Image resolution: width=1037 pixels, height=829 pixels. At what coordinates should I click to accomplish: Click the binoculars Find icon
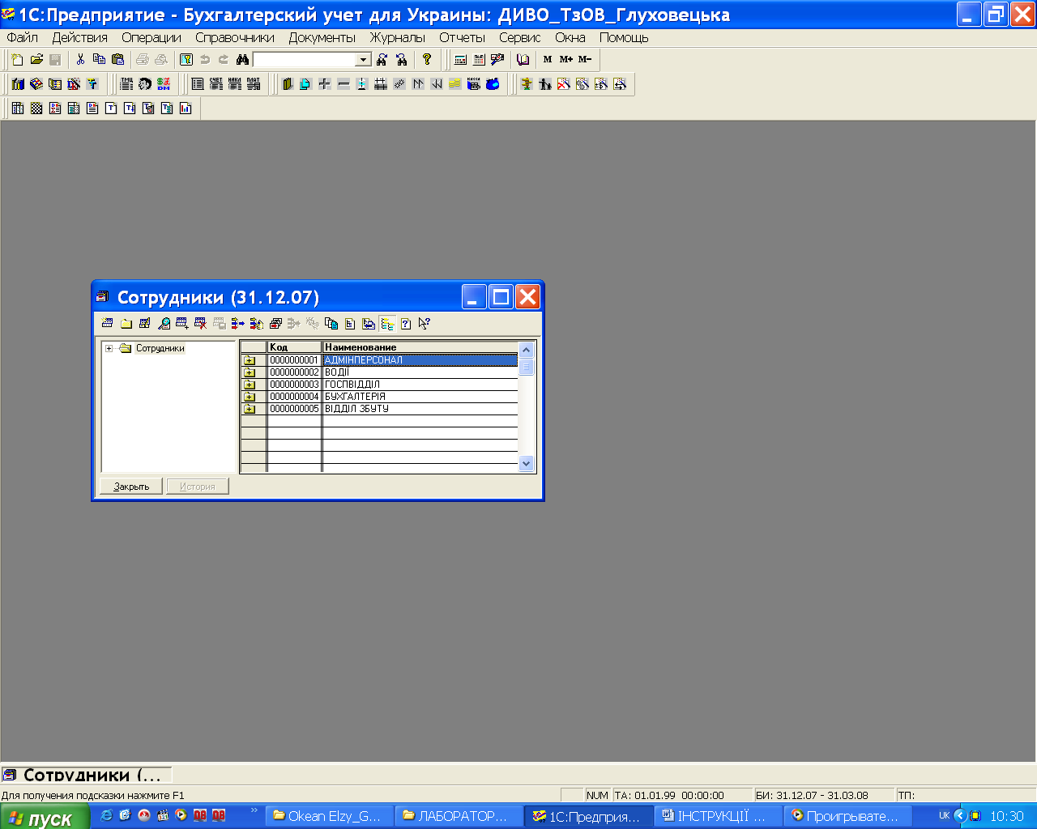click(242, 59)
